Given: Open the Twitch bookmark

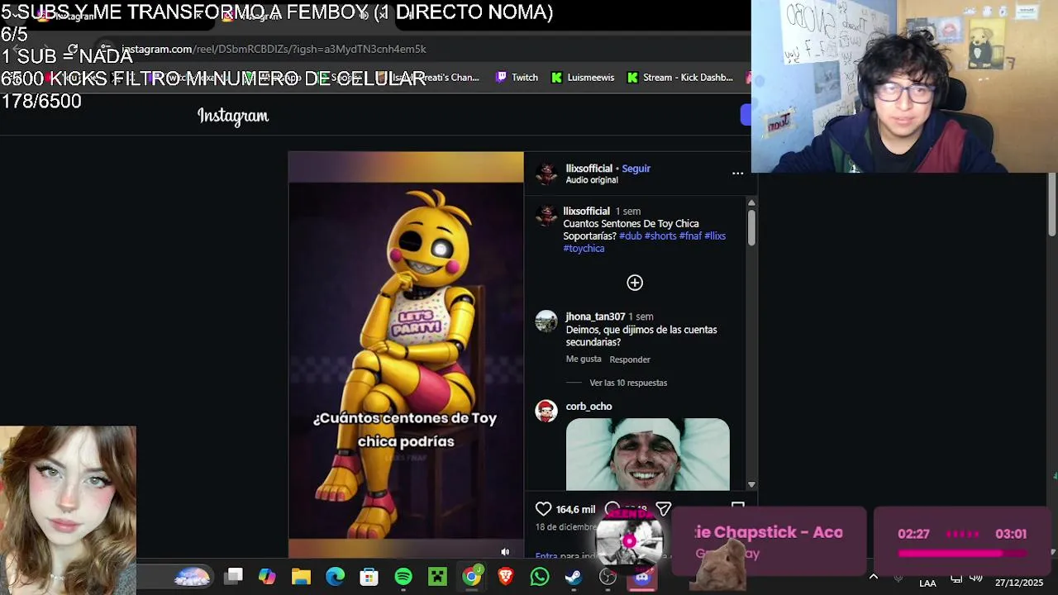Looking at the screenshot, I should pyautogui.click(x=517, y=78).
